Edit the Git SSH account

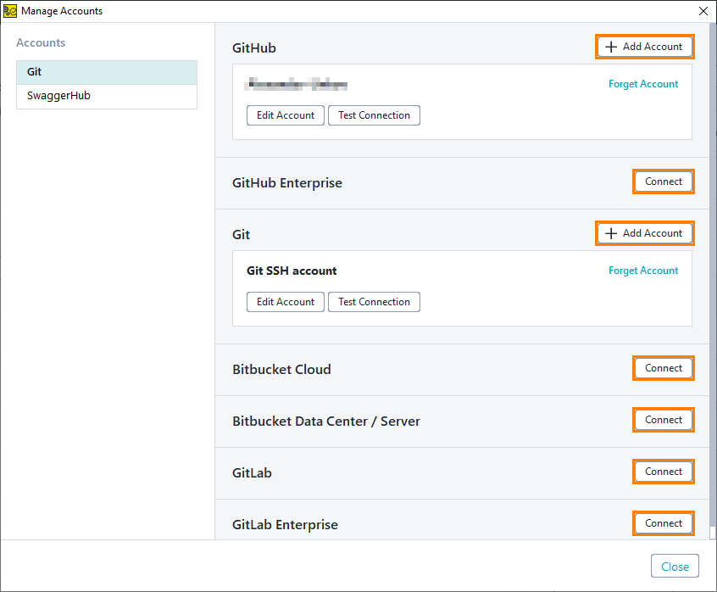pos(286,302)
